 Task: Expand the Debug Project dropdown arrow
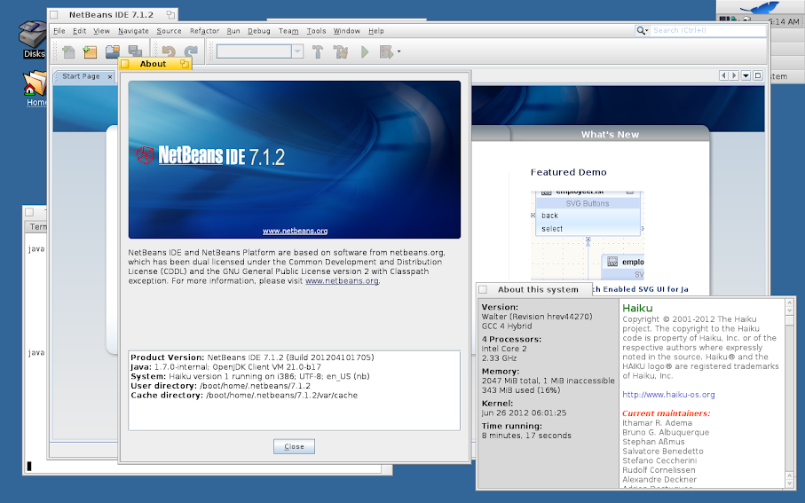pyautogui.click(x=399, y=51)
